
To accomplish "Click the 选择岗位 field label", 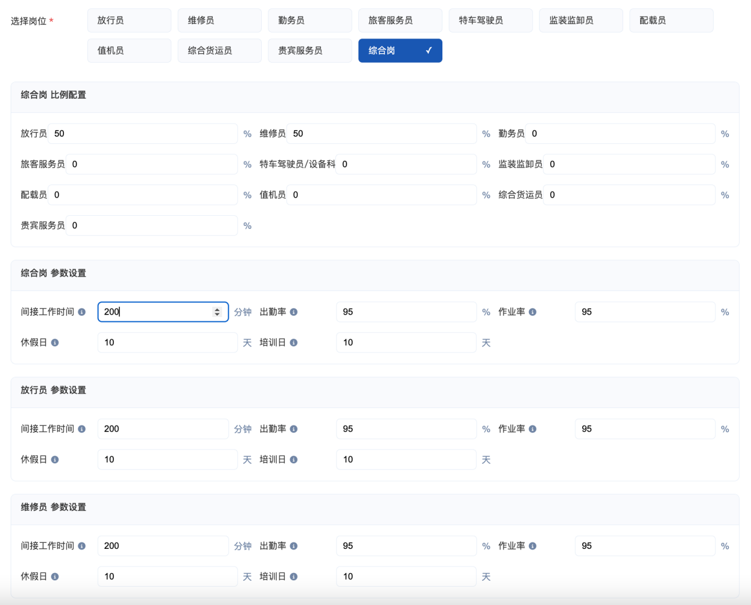I will pos(32,21).
